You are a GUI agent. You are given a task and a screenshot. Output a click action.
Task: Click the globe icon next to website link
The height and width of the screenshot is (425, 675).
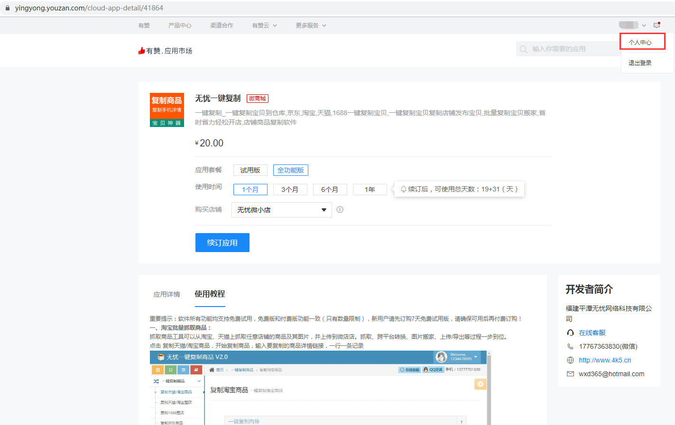click(571, 360)
